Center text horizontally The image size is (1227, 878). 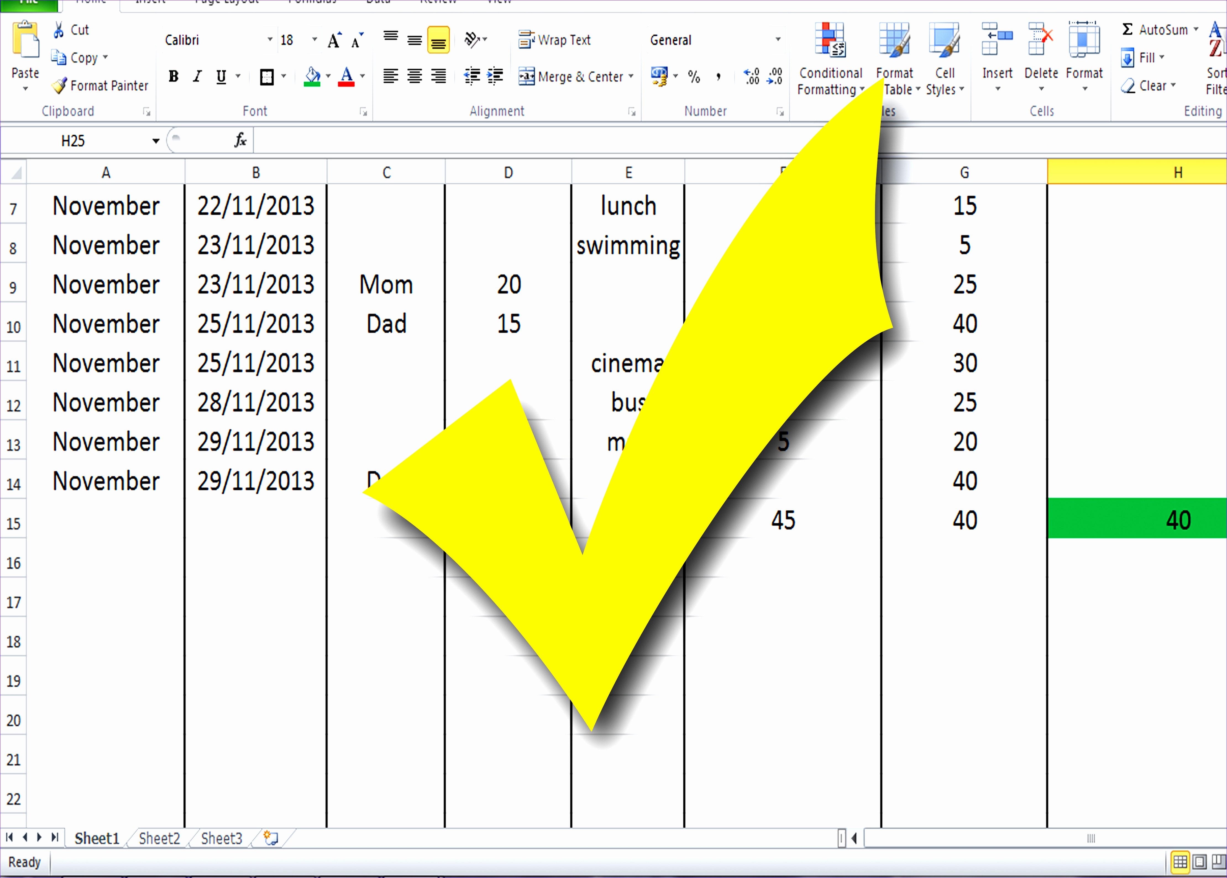click(x=415, y=76)
